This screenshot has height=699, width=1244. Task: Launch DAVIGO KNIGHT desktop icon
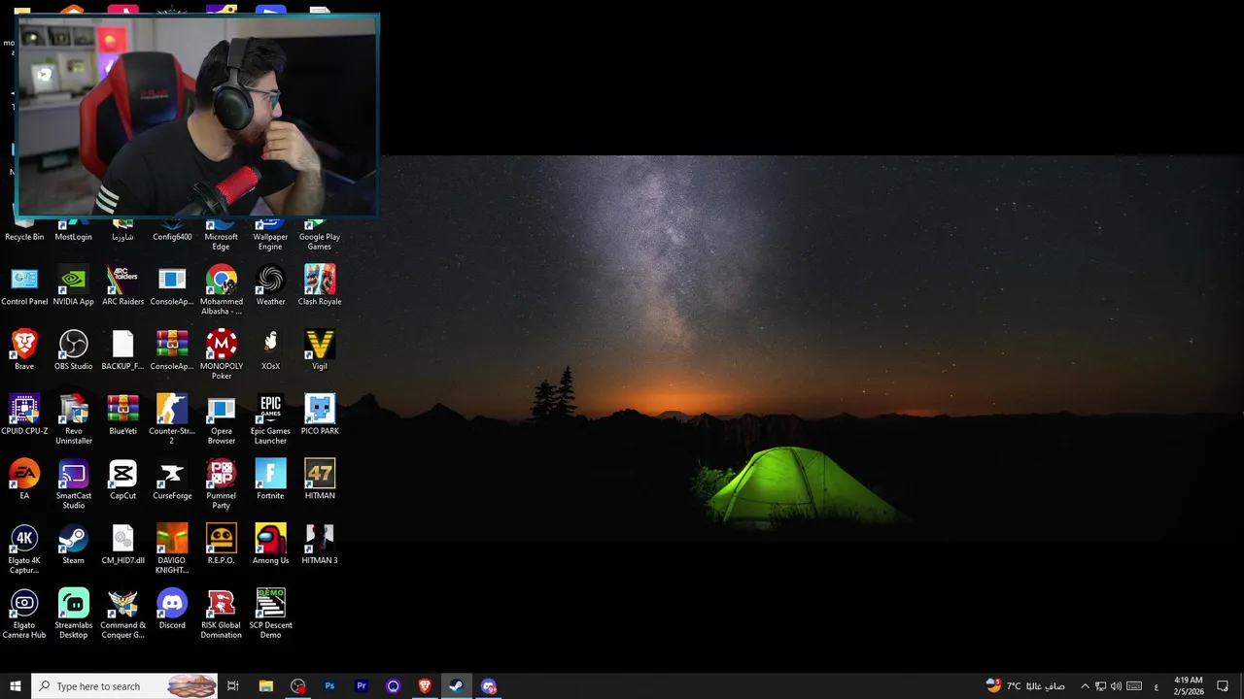pyautogui.click(x=172, y=549)
